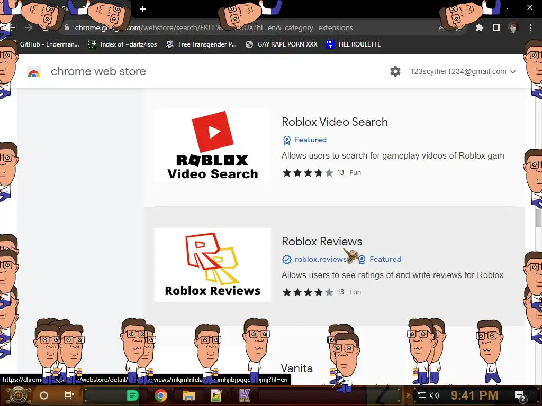Screen dimensions: 542x406
Task: Click the page's vertical scrollbar thumb
Action: pos(538,218)
